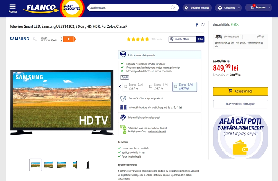Click the in stoc availability text
This screenshot has height=181, width=278.
click(x=235, y=24)
